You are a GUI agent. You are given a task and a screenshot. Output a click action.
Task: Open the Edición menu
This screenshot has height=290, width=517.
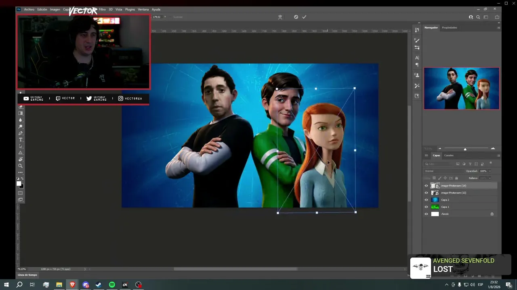tap(42, 9)
